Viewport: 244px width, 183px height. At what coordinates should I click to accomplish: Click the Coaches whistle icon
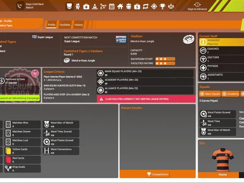[203, 51]
